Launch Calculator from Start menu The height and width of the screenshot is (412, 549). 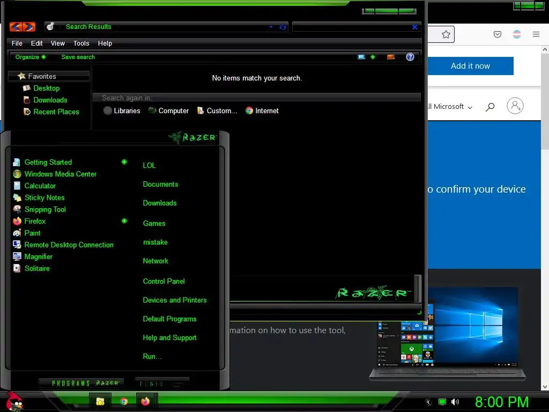click(40, 186)
